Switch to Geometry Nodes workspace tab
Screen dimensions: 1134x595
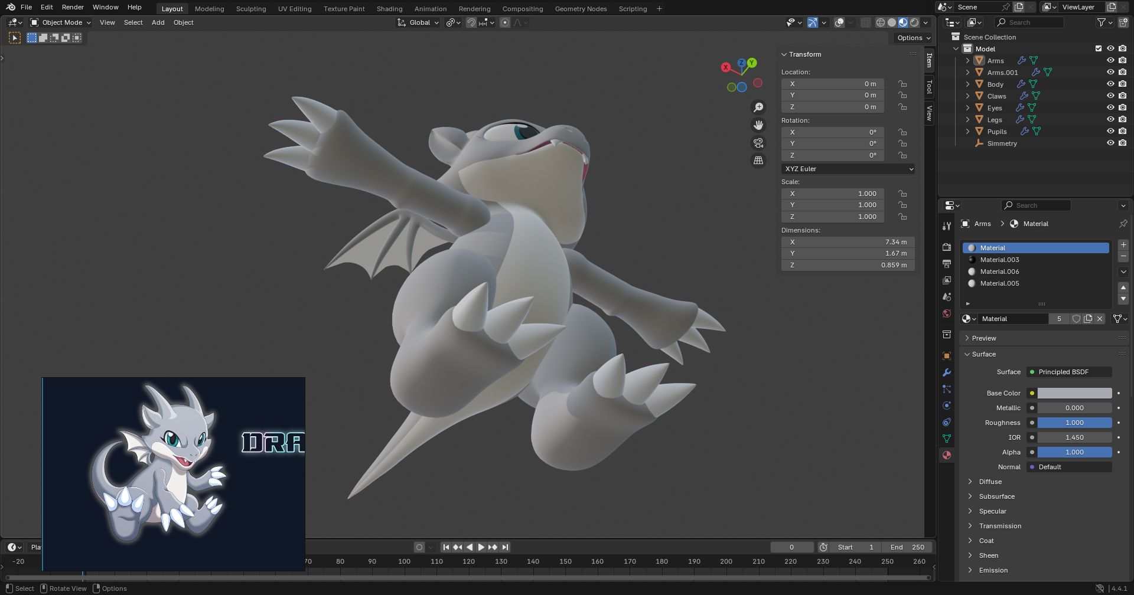(x=581, y=9)
